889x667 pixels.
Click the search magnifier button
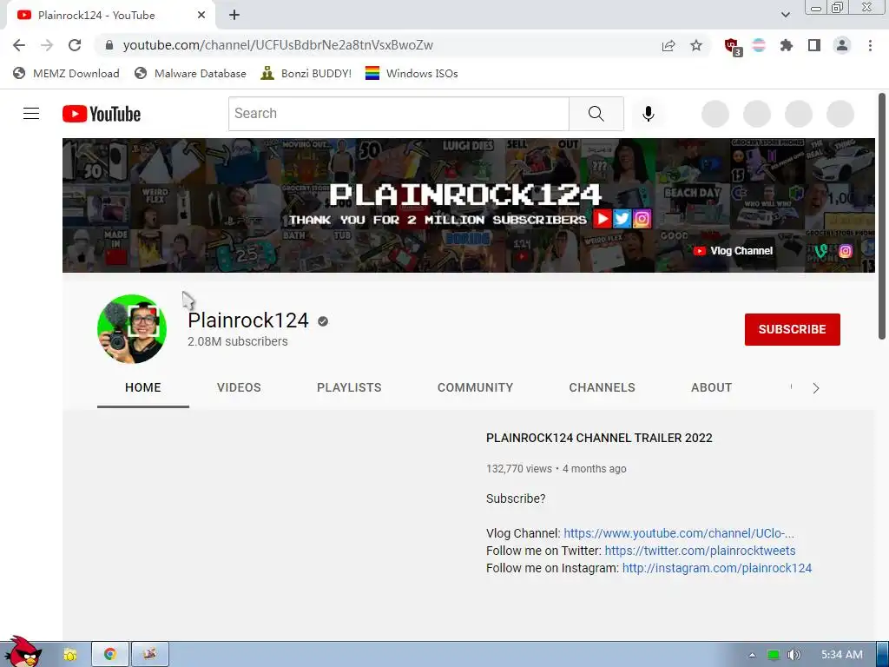(x=596, y=114)
